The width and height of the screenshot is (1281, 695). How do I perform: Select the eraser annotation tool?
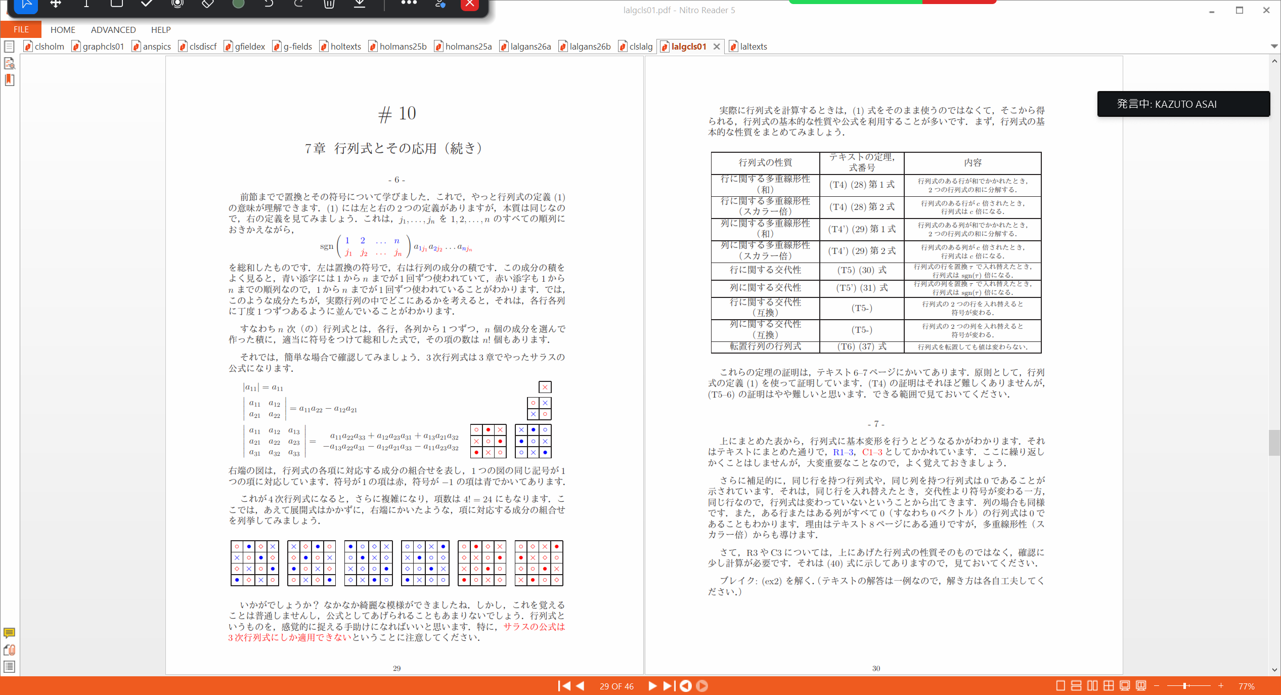click(207, 4)
